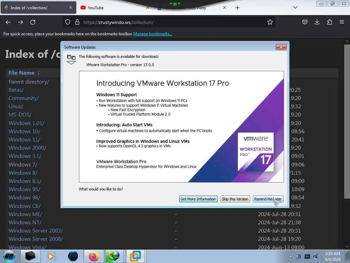The height and width of the screenshot is (263, 350).
Task: Open a new tab with the plus button
Action: click(x=237, y=8)
